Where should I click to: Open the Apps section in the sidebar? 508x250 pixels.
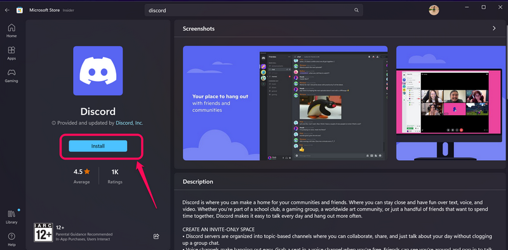click(x=11, y=53)
